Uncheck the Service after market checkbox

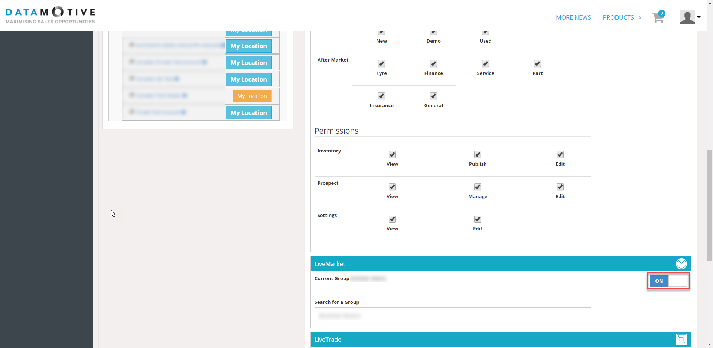tap(485, 64)
